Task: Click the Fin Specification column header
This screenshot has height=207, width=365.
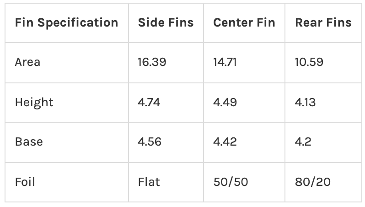Action: point(66,23)
